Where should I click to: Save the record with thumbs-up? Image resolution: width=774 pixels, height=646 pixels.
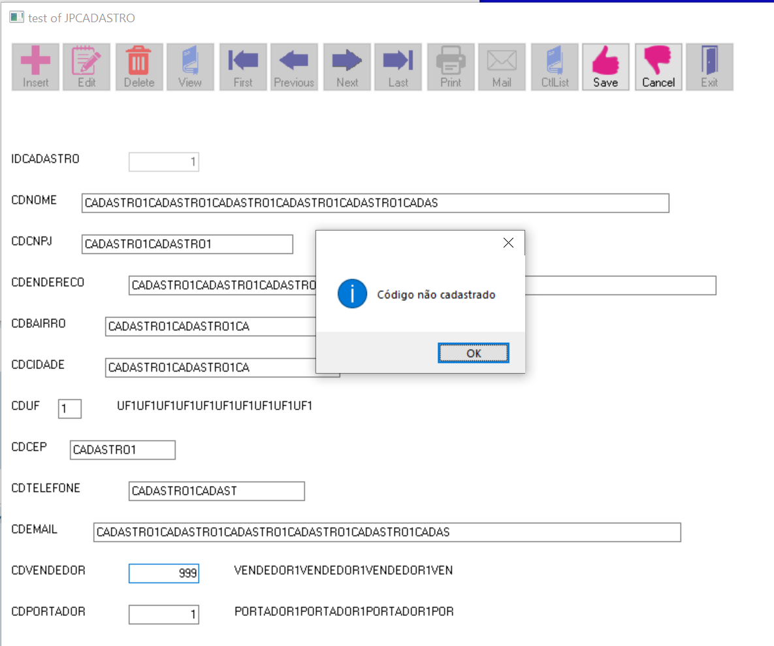pos(605,67)
